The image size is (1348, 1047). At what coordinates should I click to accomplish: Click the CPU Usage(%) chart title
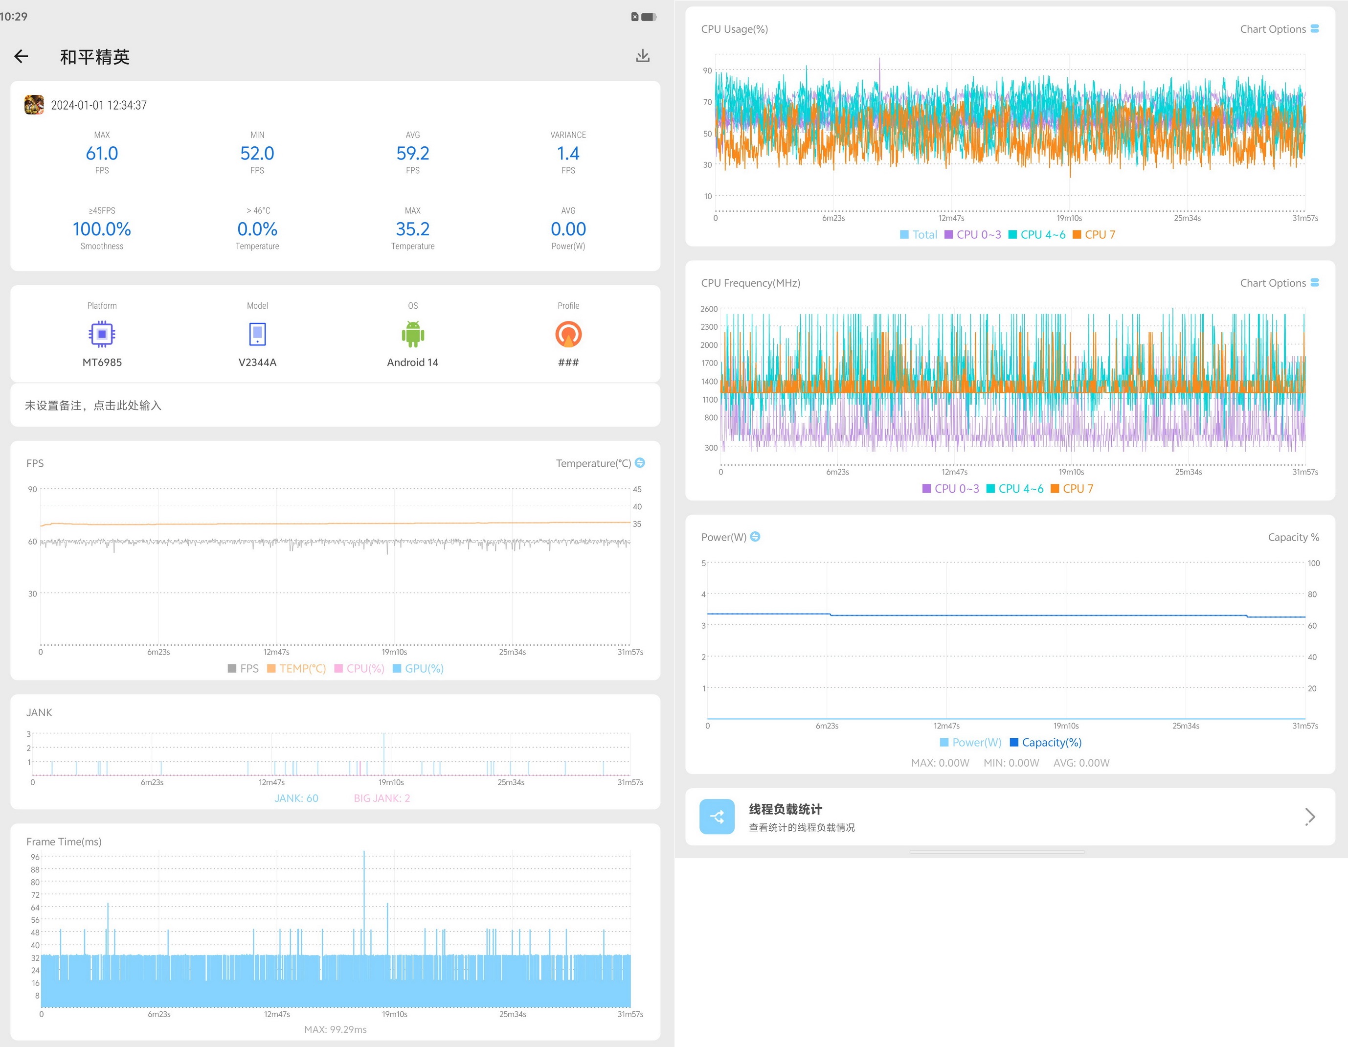[735, 29]
